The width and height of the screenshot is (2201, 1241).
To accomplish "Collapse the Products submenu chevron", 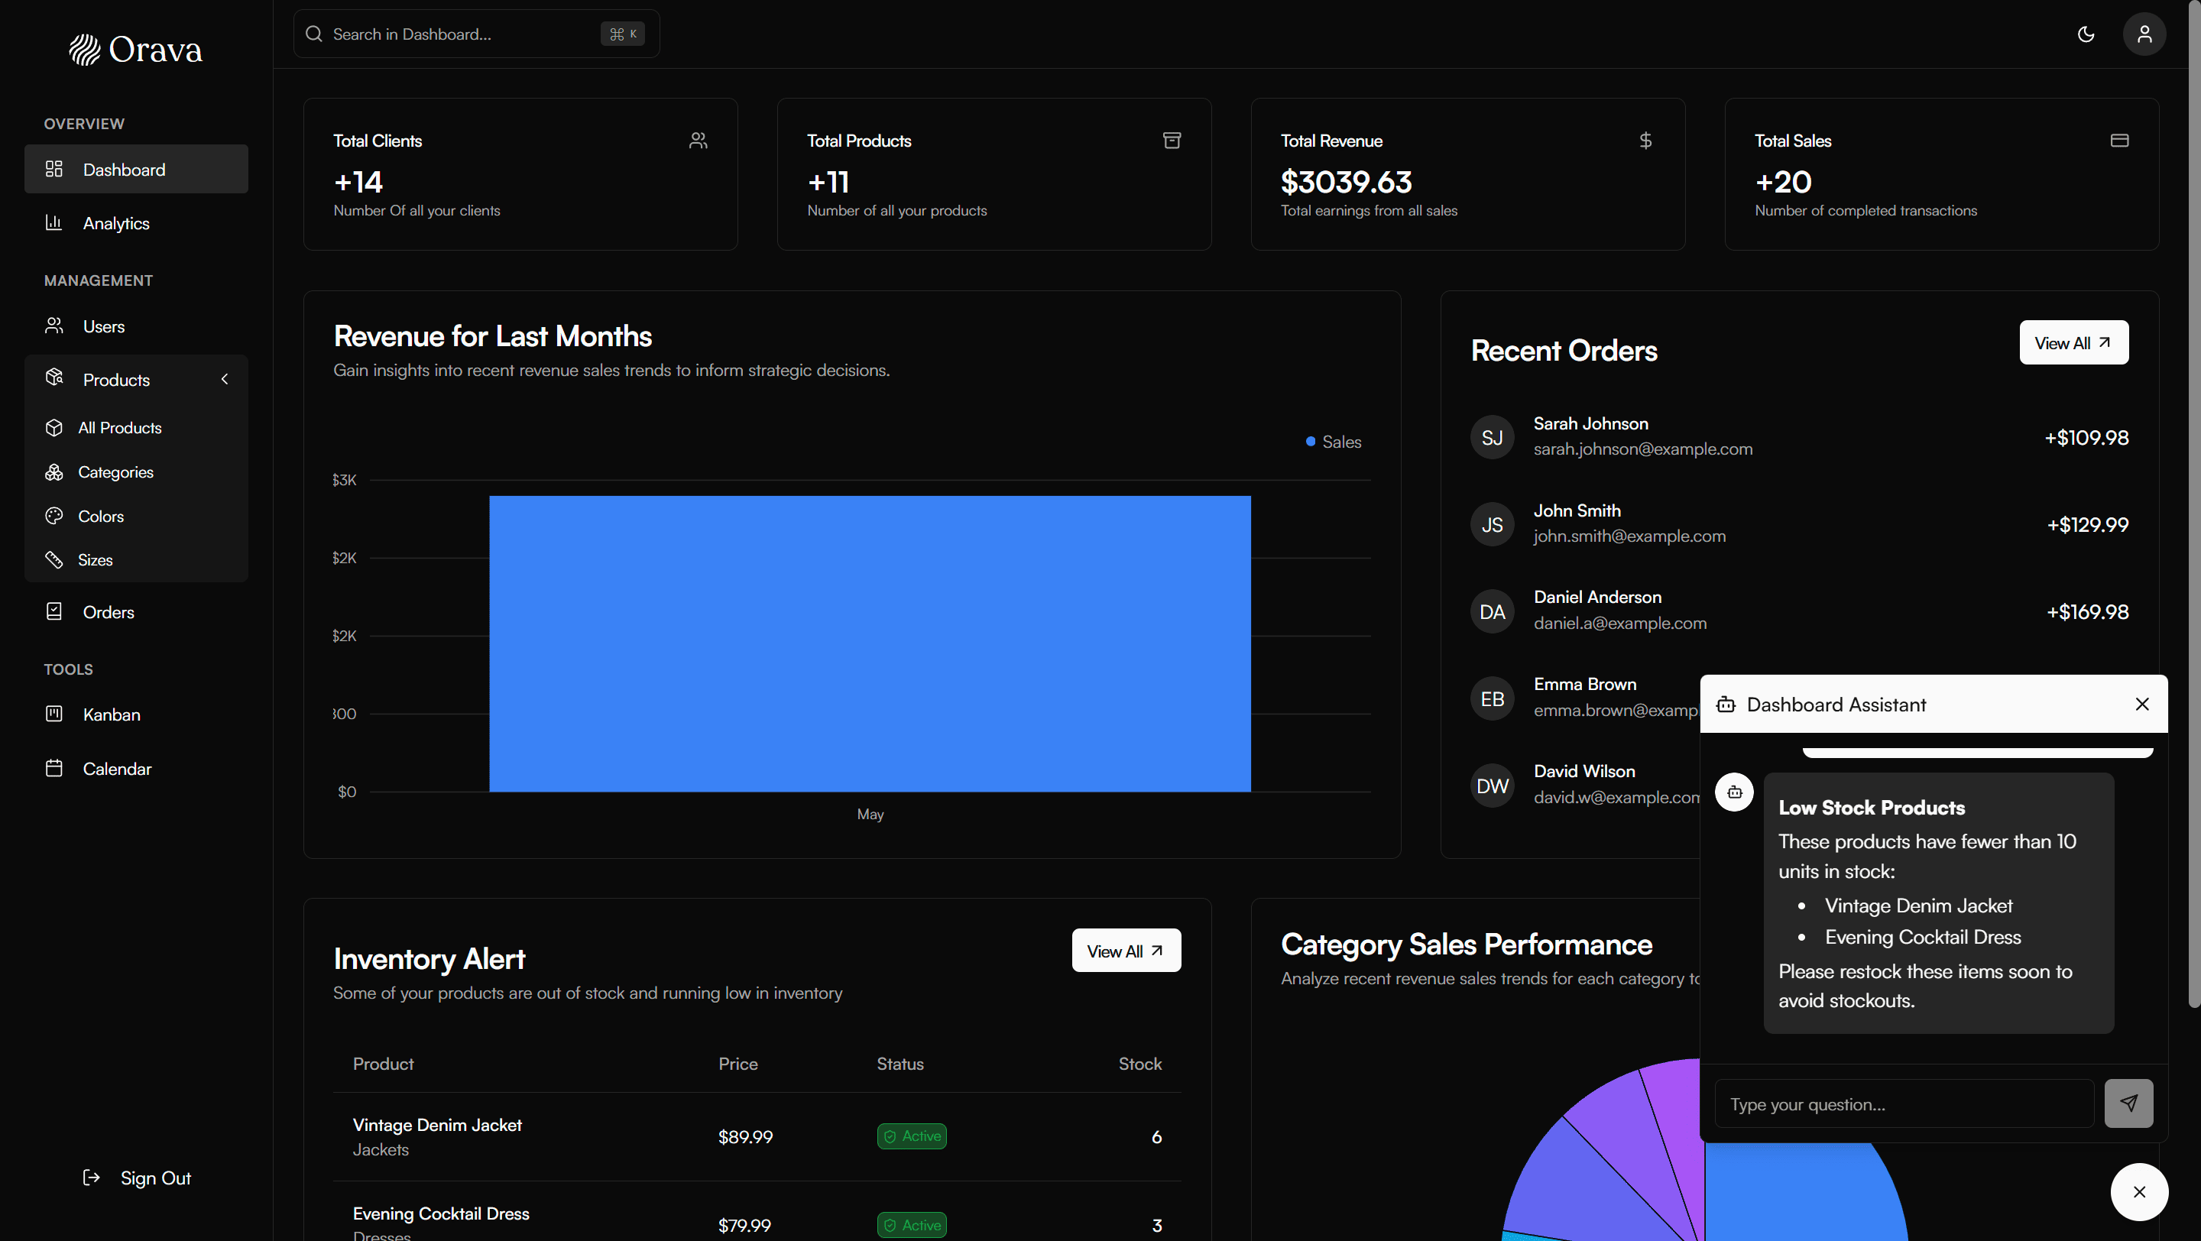I will (x=225, y=379).
